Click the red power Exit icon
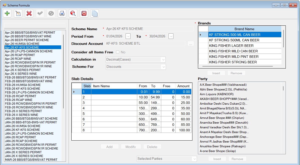 coord(84,13)
